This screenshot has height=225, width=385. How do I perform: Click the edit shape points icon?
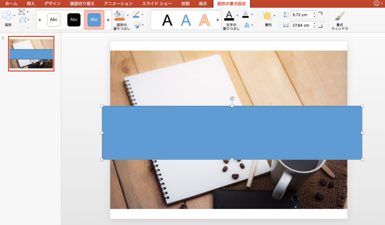click(23, 20)
